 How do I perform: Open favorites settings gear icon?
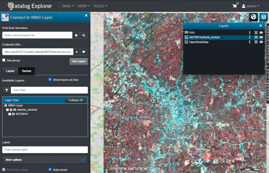[76, 35]
